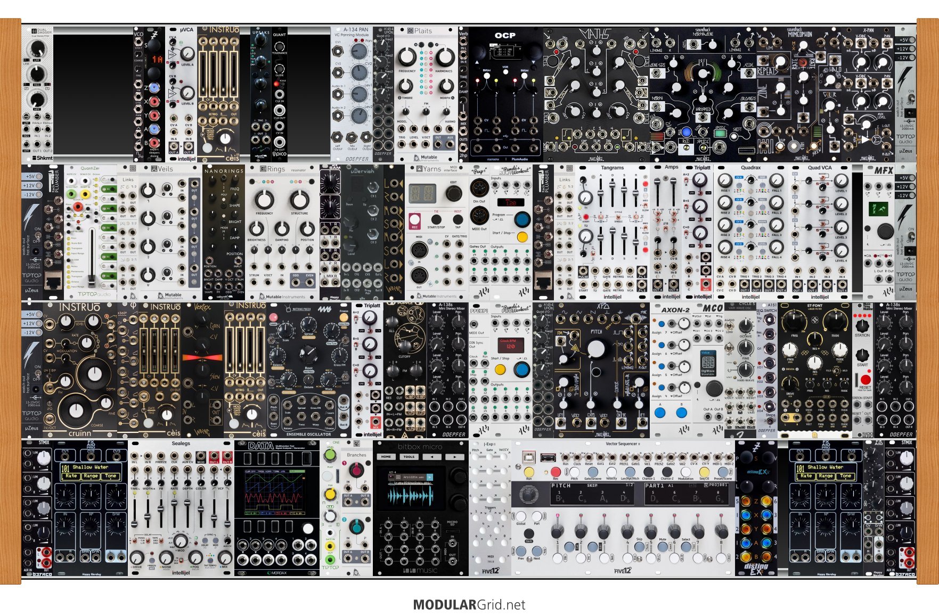
Task: Click the large encoder left of Vector Sequencer PITCH display
Action: tap(528, 495)
